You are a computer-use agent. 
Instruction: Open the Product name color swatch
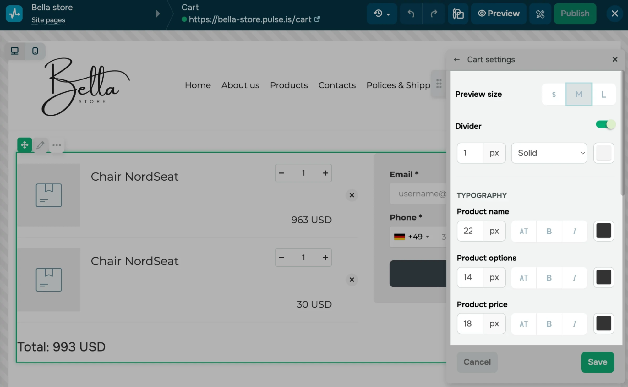click(603, 231)
